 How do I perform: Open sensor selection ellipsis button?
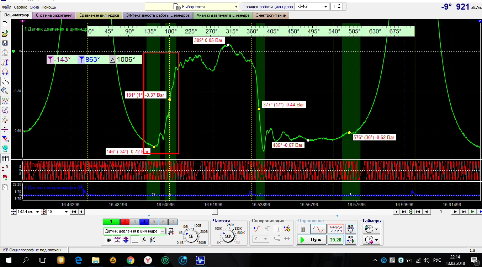pos(163,231)
